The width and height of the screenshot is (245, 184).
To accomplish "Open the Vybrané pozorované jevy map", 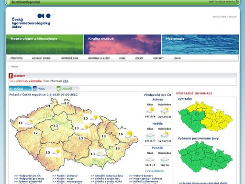I will click(205, 157).
